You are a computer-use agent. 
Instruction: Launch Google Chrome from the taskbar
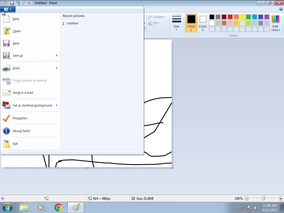(x=58, y=207)
